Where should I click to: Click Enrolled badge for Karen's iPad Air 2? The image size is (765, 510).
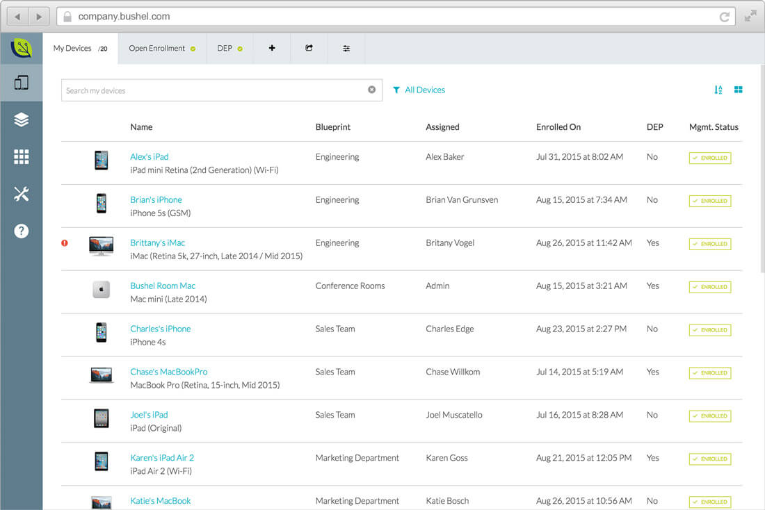710,459
